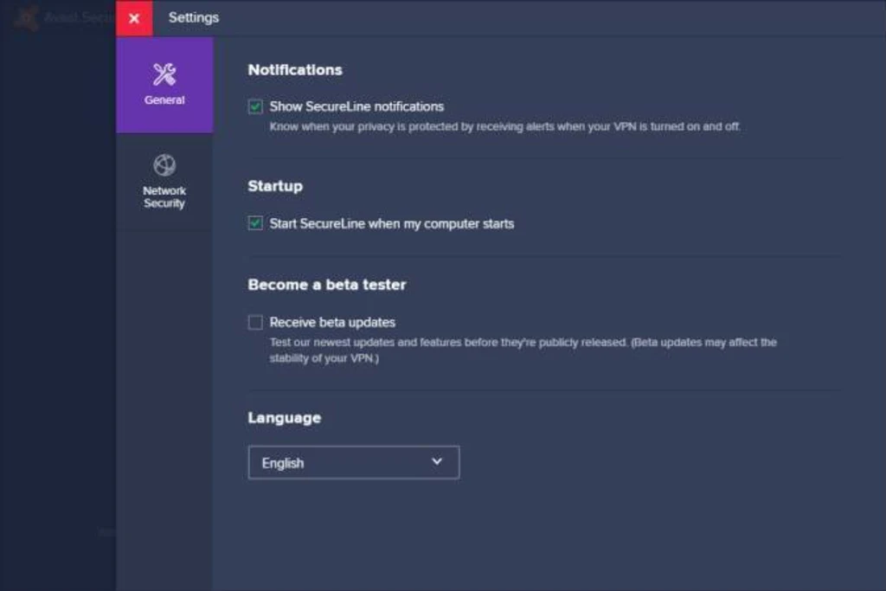Uncheck Start SecureLine when my computer starts
This screenshot has width=886, height=591.
[255, 223]
